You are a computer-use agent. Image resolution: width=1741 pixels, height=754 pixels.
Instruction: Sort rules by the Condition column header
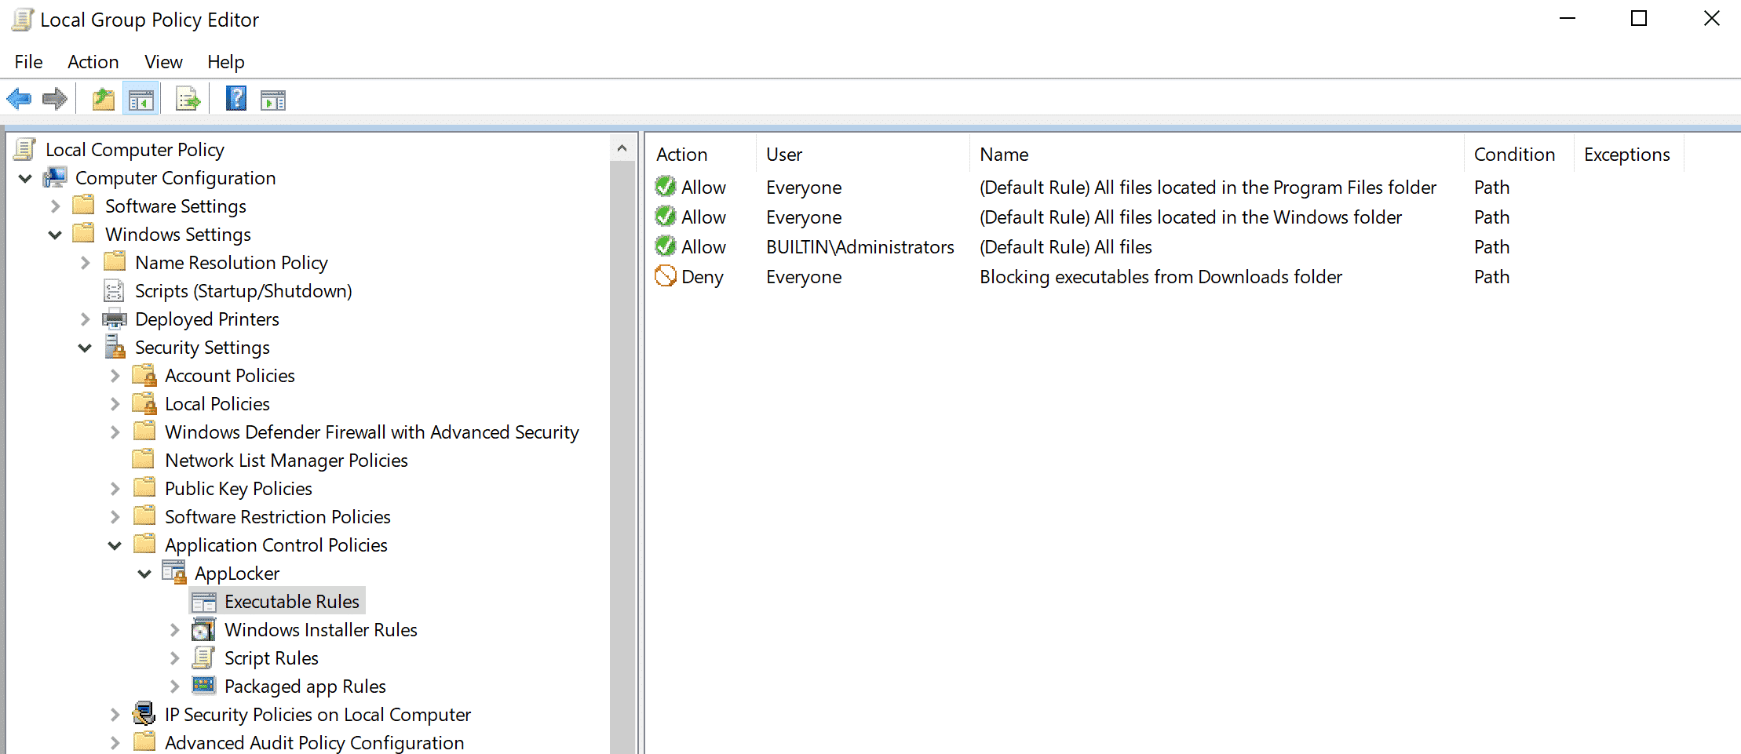(x=1513, y=155)
